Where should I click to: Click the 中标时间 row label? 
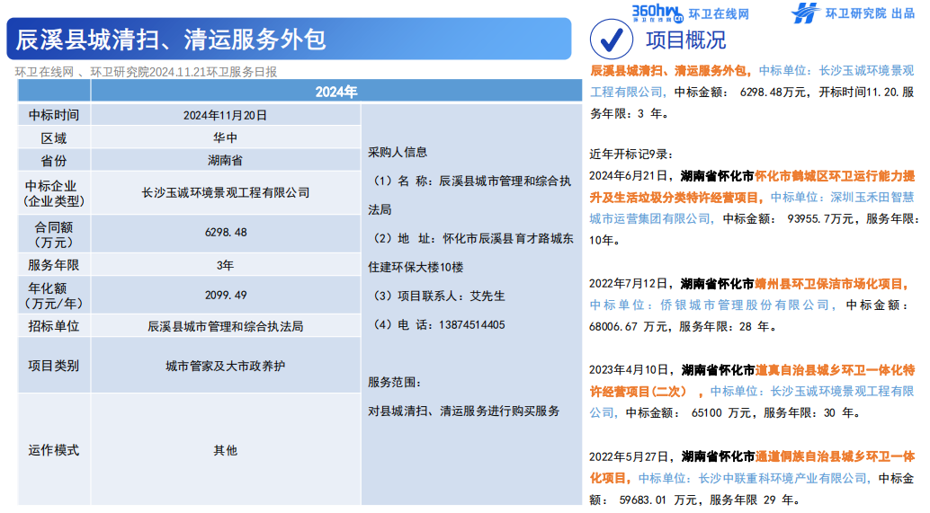coord(54,115)
